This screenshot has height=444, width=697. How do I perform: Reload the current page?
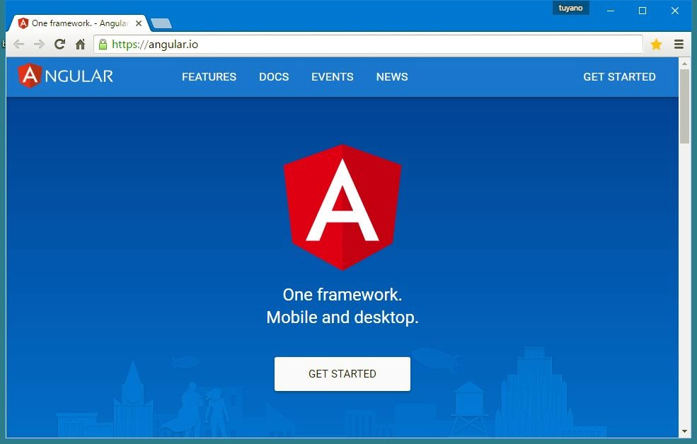coord(60,45)
